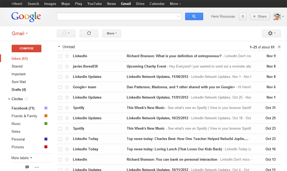287x171 pixels.
Task: Check the Google+ team email
Action: 60,87
